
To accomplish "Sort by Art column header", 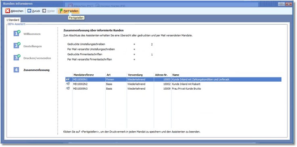I will (116, 75).
